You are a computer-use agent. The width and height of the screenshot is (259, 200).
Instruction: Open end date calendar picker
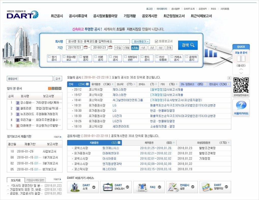(x=110, y=47)
